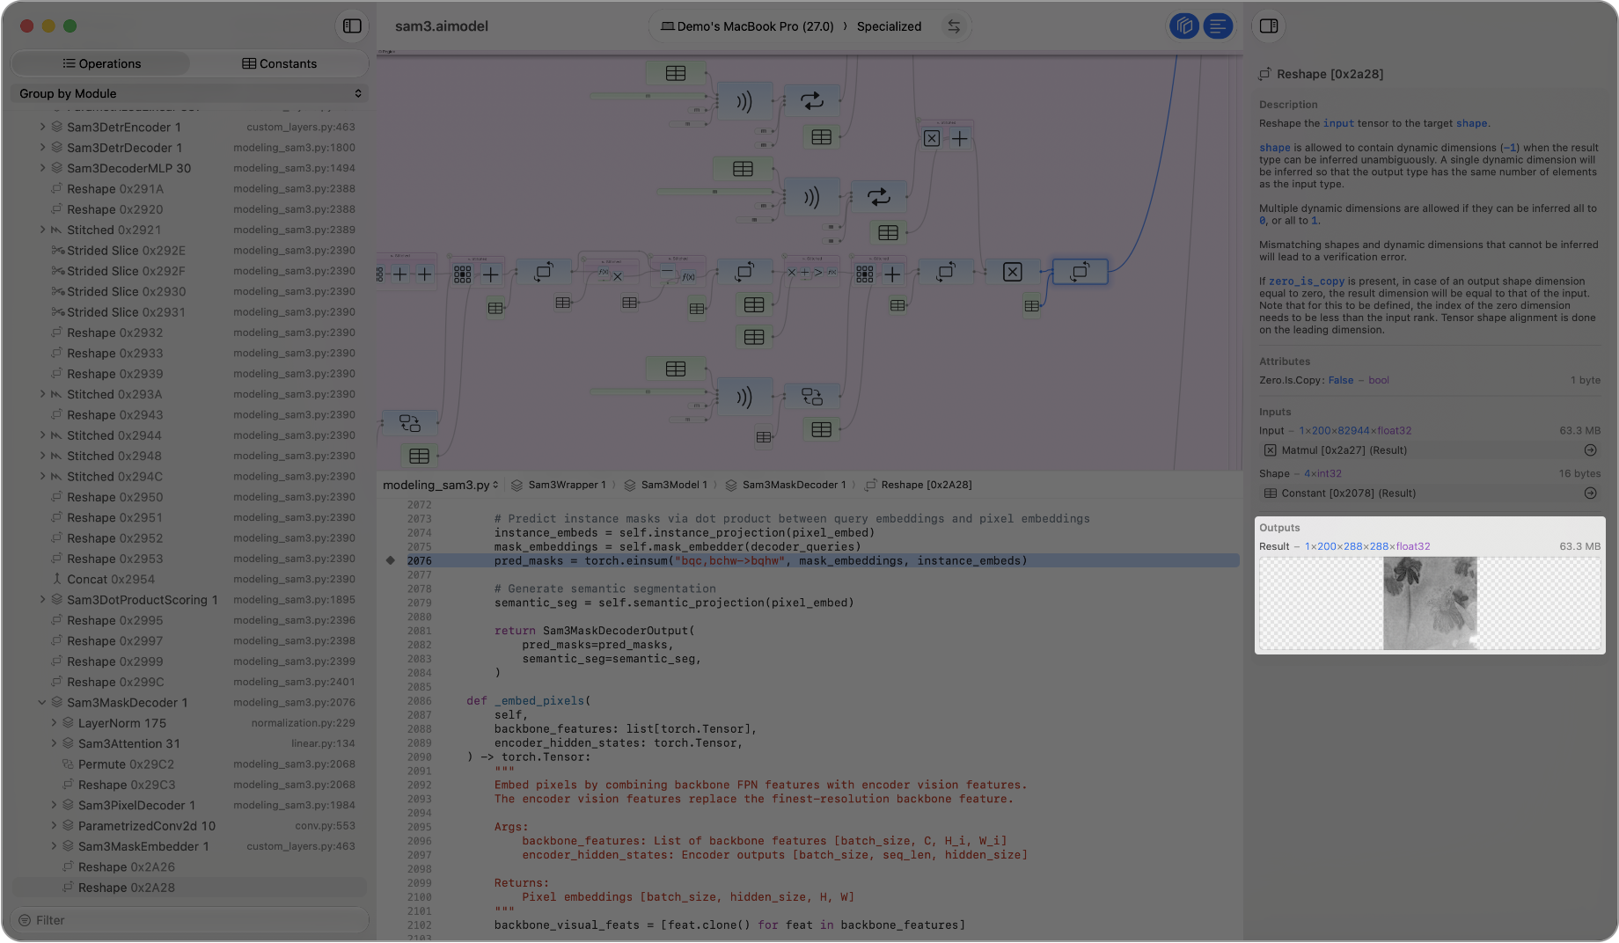Expand the Stitched 0x2921 item

[x=42, y=230]
